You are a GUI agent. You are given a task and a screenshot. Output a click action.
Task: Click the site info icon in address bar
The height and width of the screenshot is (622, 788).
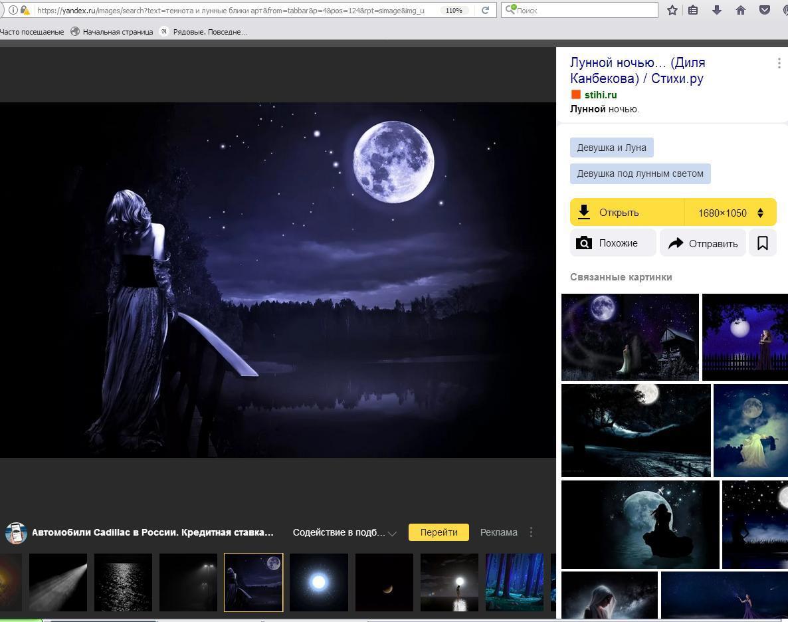(13, 10)
